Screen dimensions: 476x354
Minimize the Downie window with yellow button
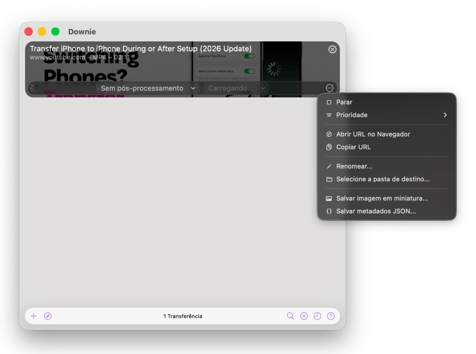(x=42, y=31)
